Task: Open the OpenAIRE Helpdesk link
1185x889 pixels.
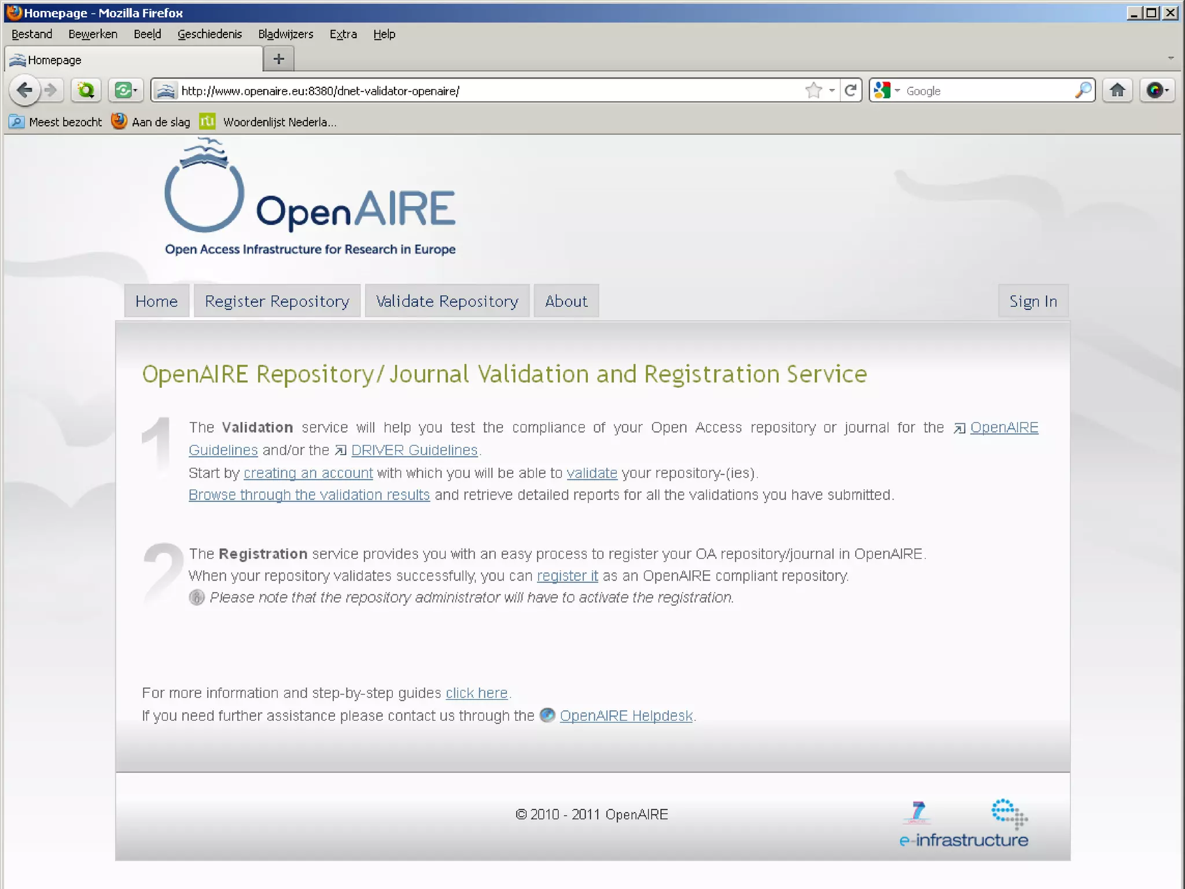Action: tap(626, 715)
